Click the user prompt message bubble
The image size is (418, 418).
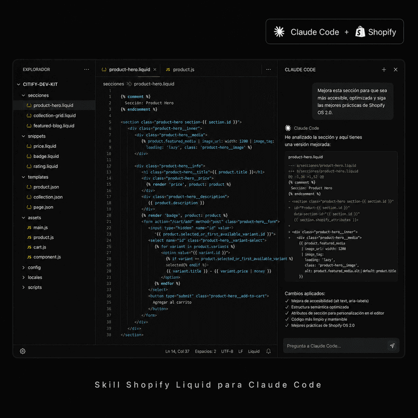[x=353, y=101]
